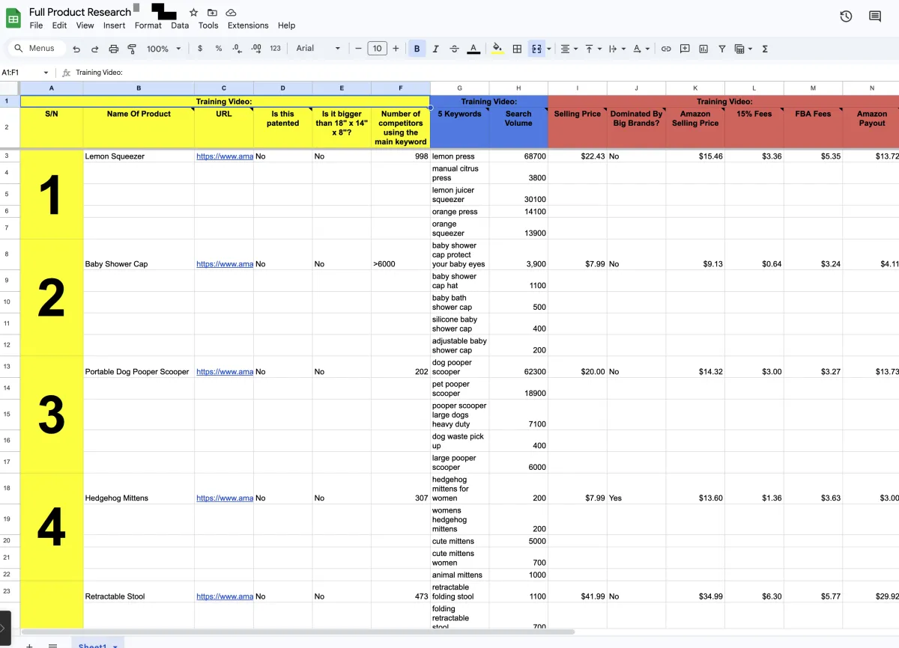Open the text wrapping dropdown
Screen dimensions: 899x648
tap(617, 49)
